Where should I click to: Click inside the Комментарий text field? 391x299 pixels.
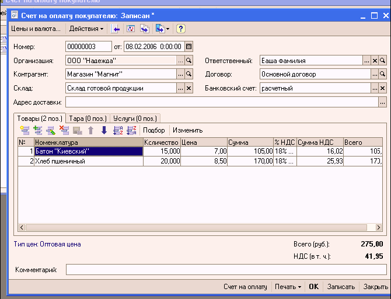coord(225,270)
